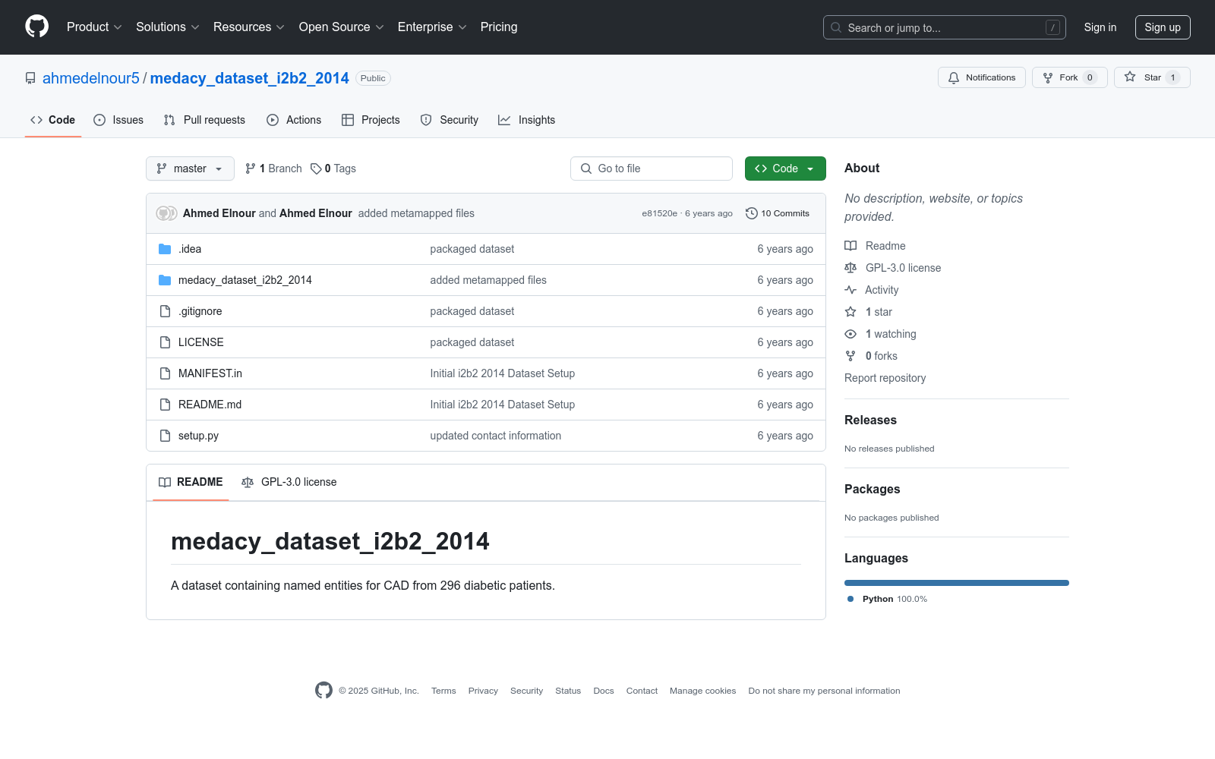1215x759 pixels.
Task: Click the Notifications bell button
Action: pyautogui.click(x=982, y=77)
